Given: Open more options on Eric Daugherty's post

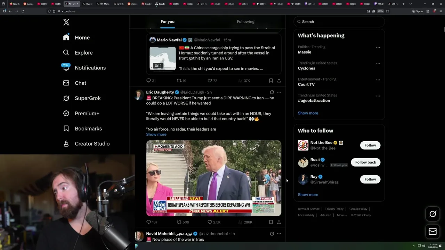Looking at the screenshot, I should point(279,92).
